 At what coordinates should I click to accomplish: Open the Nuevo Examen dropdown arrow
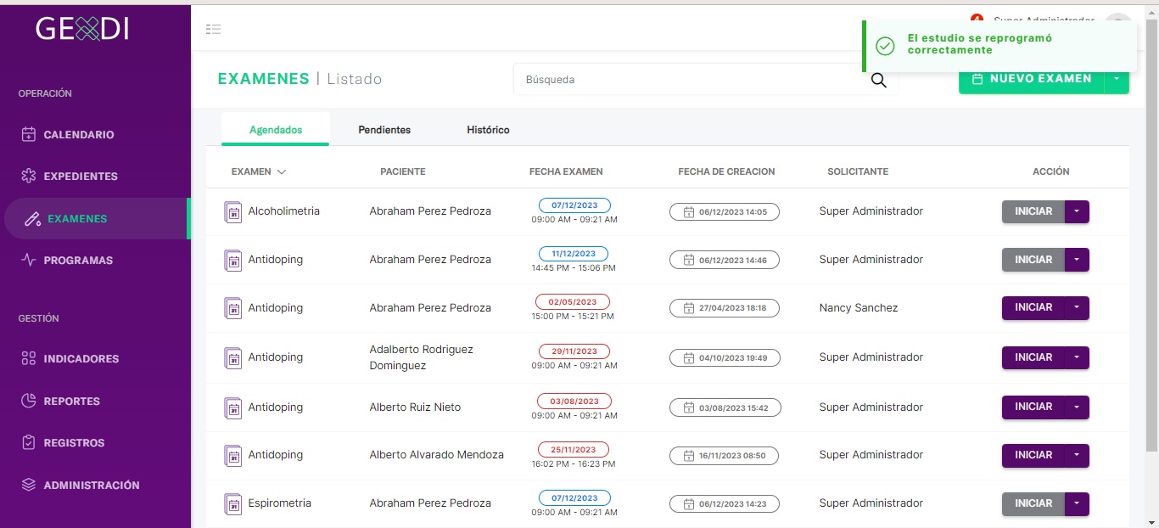pos(1117,79)
